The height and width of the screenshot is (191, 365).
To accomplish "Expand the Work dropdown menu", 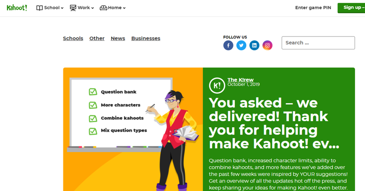I will point(81,8).
